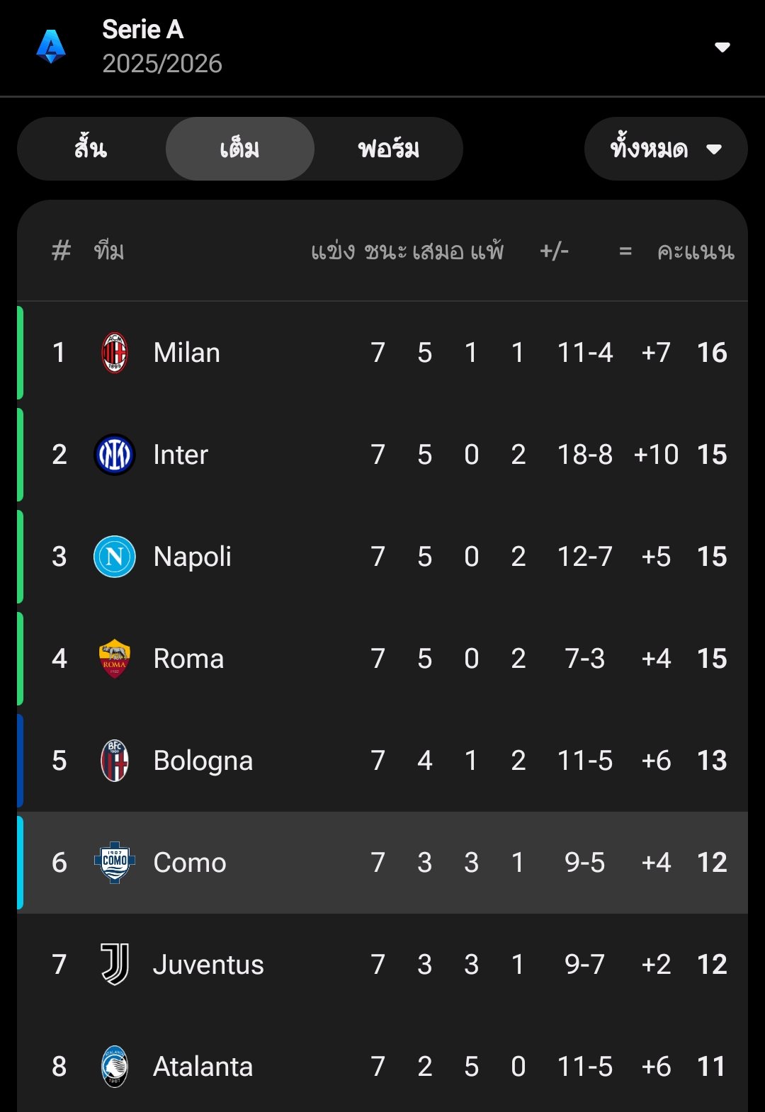Expand the season selector arrow at top
Image resolution: width=765 pixels, height=1112 pixels.
pos(722,47)
